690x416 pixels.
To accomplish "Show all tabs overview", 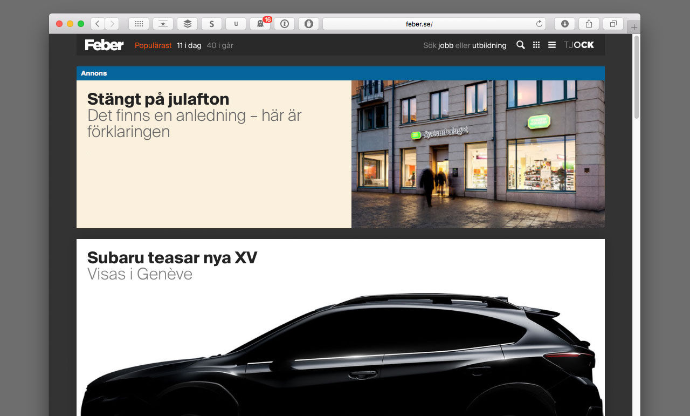I will pyautogui.click(x=613, y=24).
